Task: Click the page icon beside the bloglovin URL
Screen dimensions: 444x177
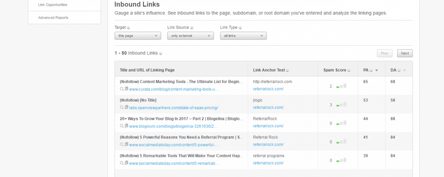Action: click(x=126, y=126)
